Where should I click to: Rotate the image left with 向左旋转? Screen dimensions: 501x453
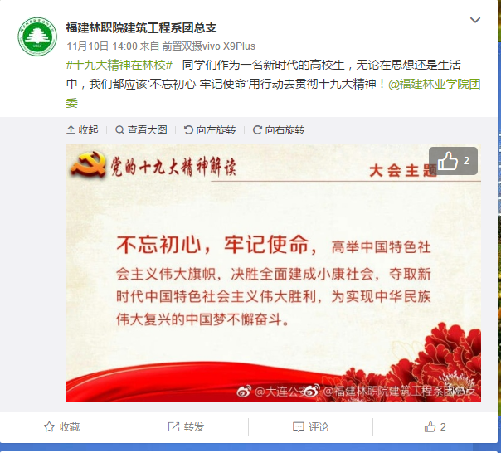point(210,129)
